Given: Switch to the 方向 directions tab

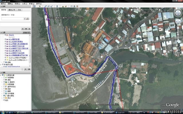Looking at the screenshot, I should click(19, 10).
